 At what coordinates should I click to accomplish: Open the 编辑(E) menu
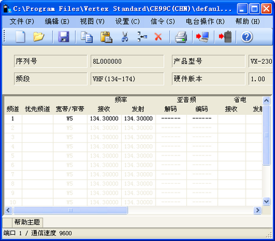[x=57, y=22]
